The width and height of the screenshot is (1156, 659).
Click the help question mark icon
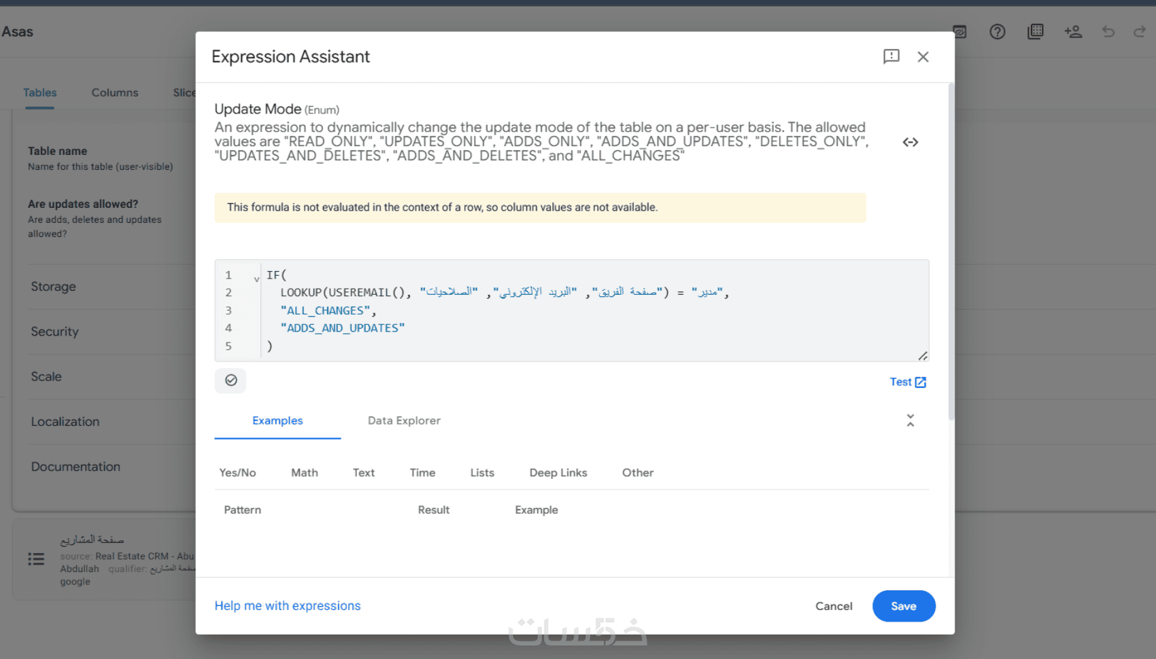pyautogui.click(x=997, y=32)
